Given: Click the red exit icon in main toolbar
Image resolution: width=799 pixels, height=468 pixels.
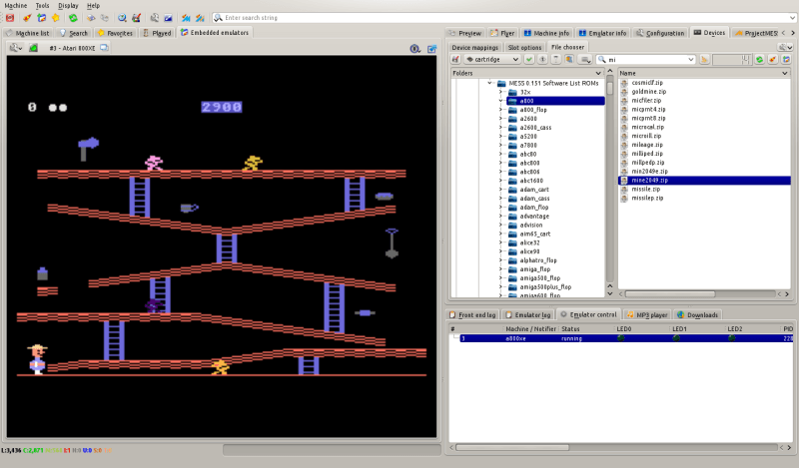Looking at the screenshot, I should point(10,18).
